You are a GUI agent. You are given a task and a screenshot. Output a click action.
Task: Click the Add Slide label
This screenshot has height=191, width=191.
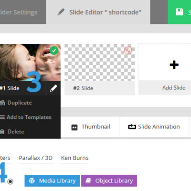point(174,88)
